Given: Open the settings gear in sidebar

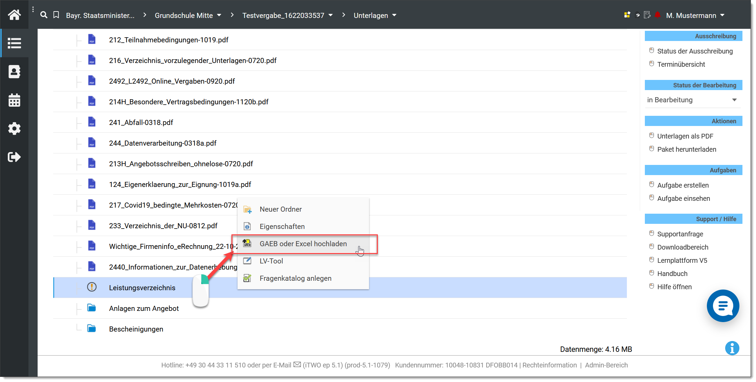Looking at the screenshot, I should (x=14, y=129).
